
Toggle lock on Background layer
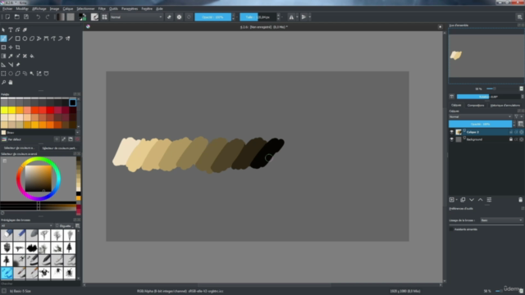click(x=510, y=139)
